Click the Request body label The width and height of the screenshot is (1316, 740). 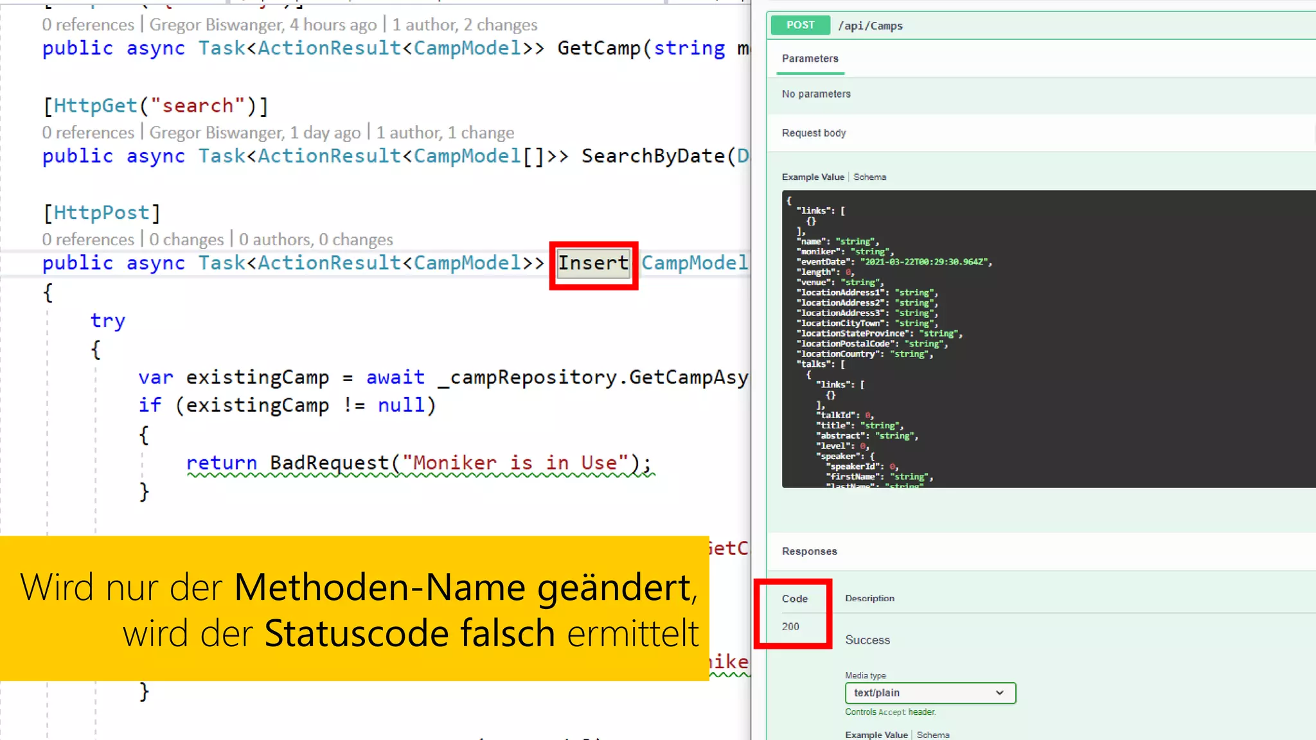tap(814, 133)
